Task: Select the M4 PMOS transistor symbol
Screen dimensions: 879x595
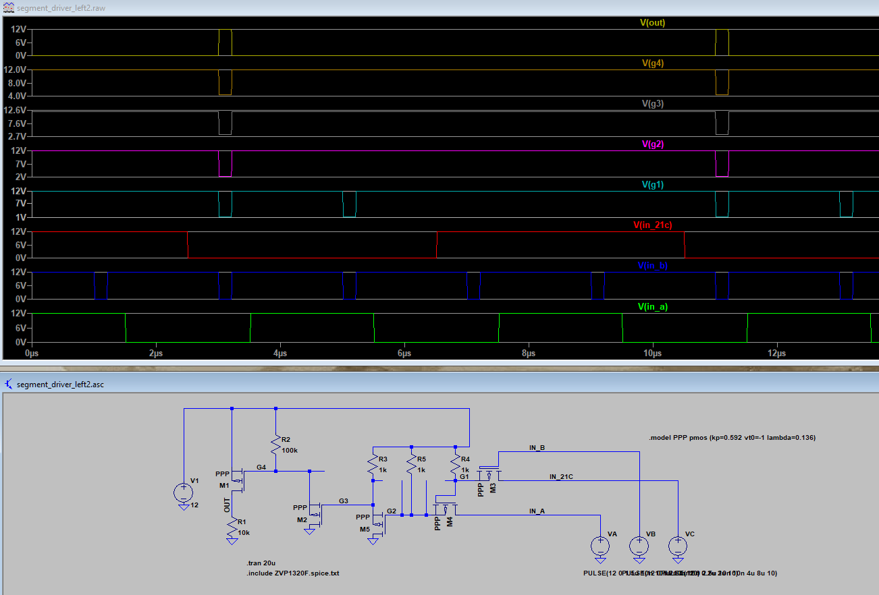Action: pos(446,510)
